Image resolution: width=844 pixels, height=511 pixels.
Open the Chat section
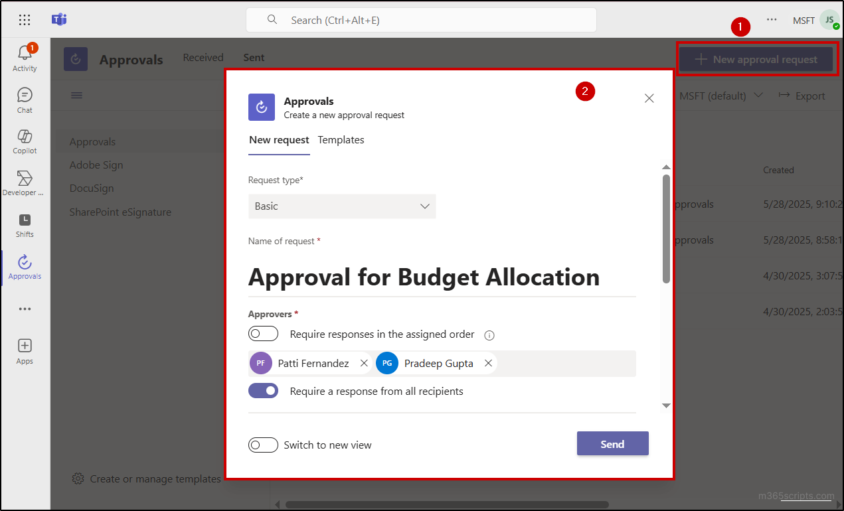click(24, 98)
